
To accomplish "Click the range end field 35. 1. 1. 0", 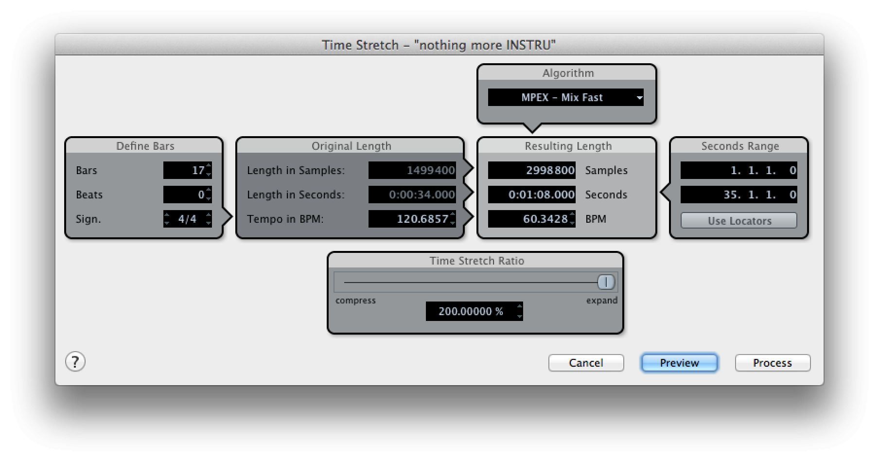I will click(739, 195).
